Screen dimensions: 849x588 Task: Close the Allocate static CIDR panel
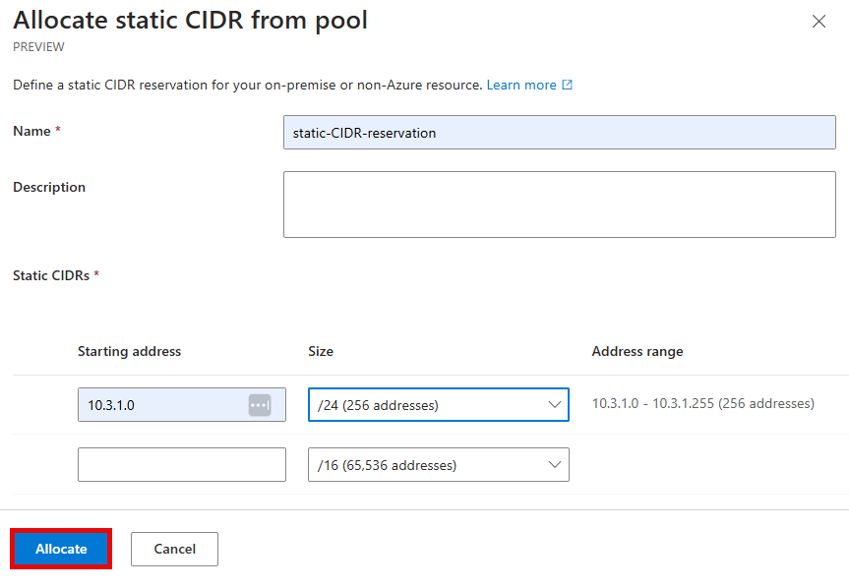tap(819, 21)
